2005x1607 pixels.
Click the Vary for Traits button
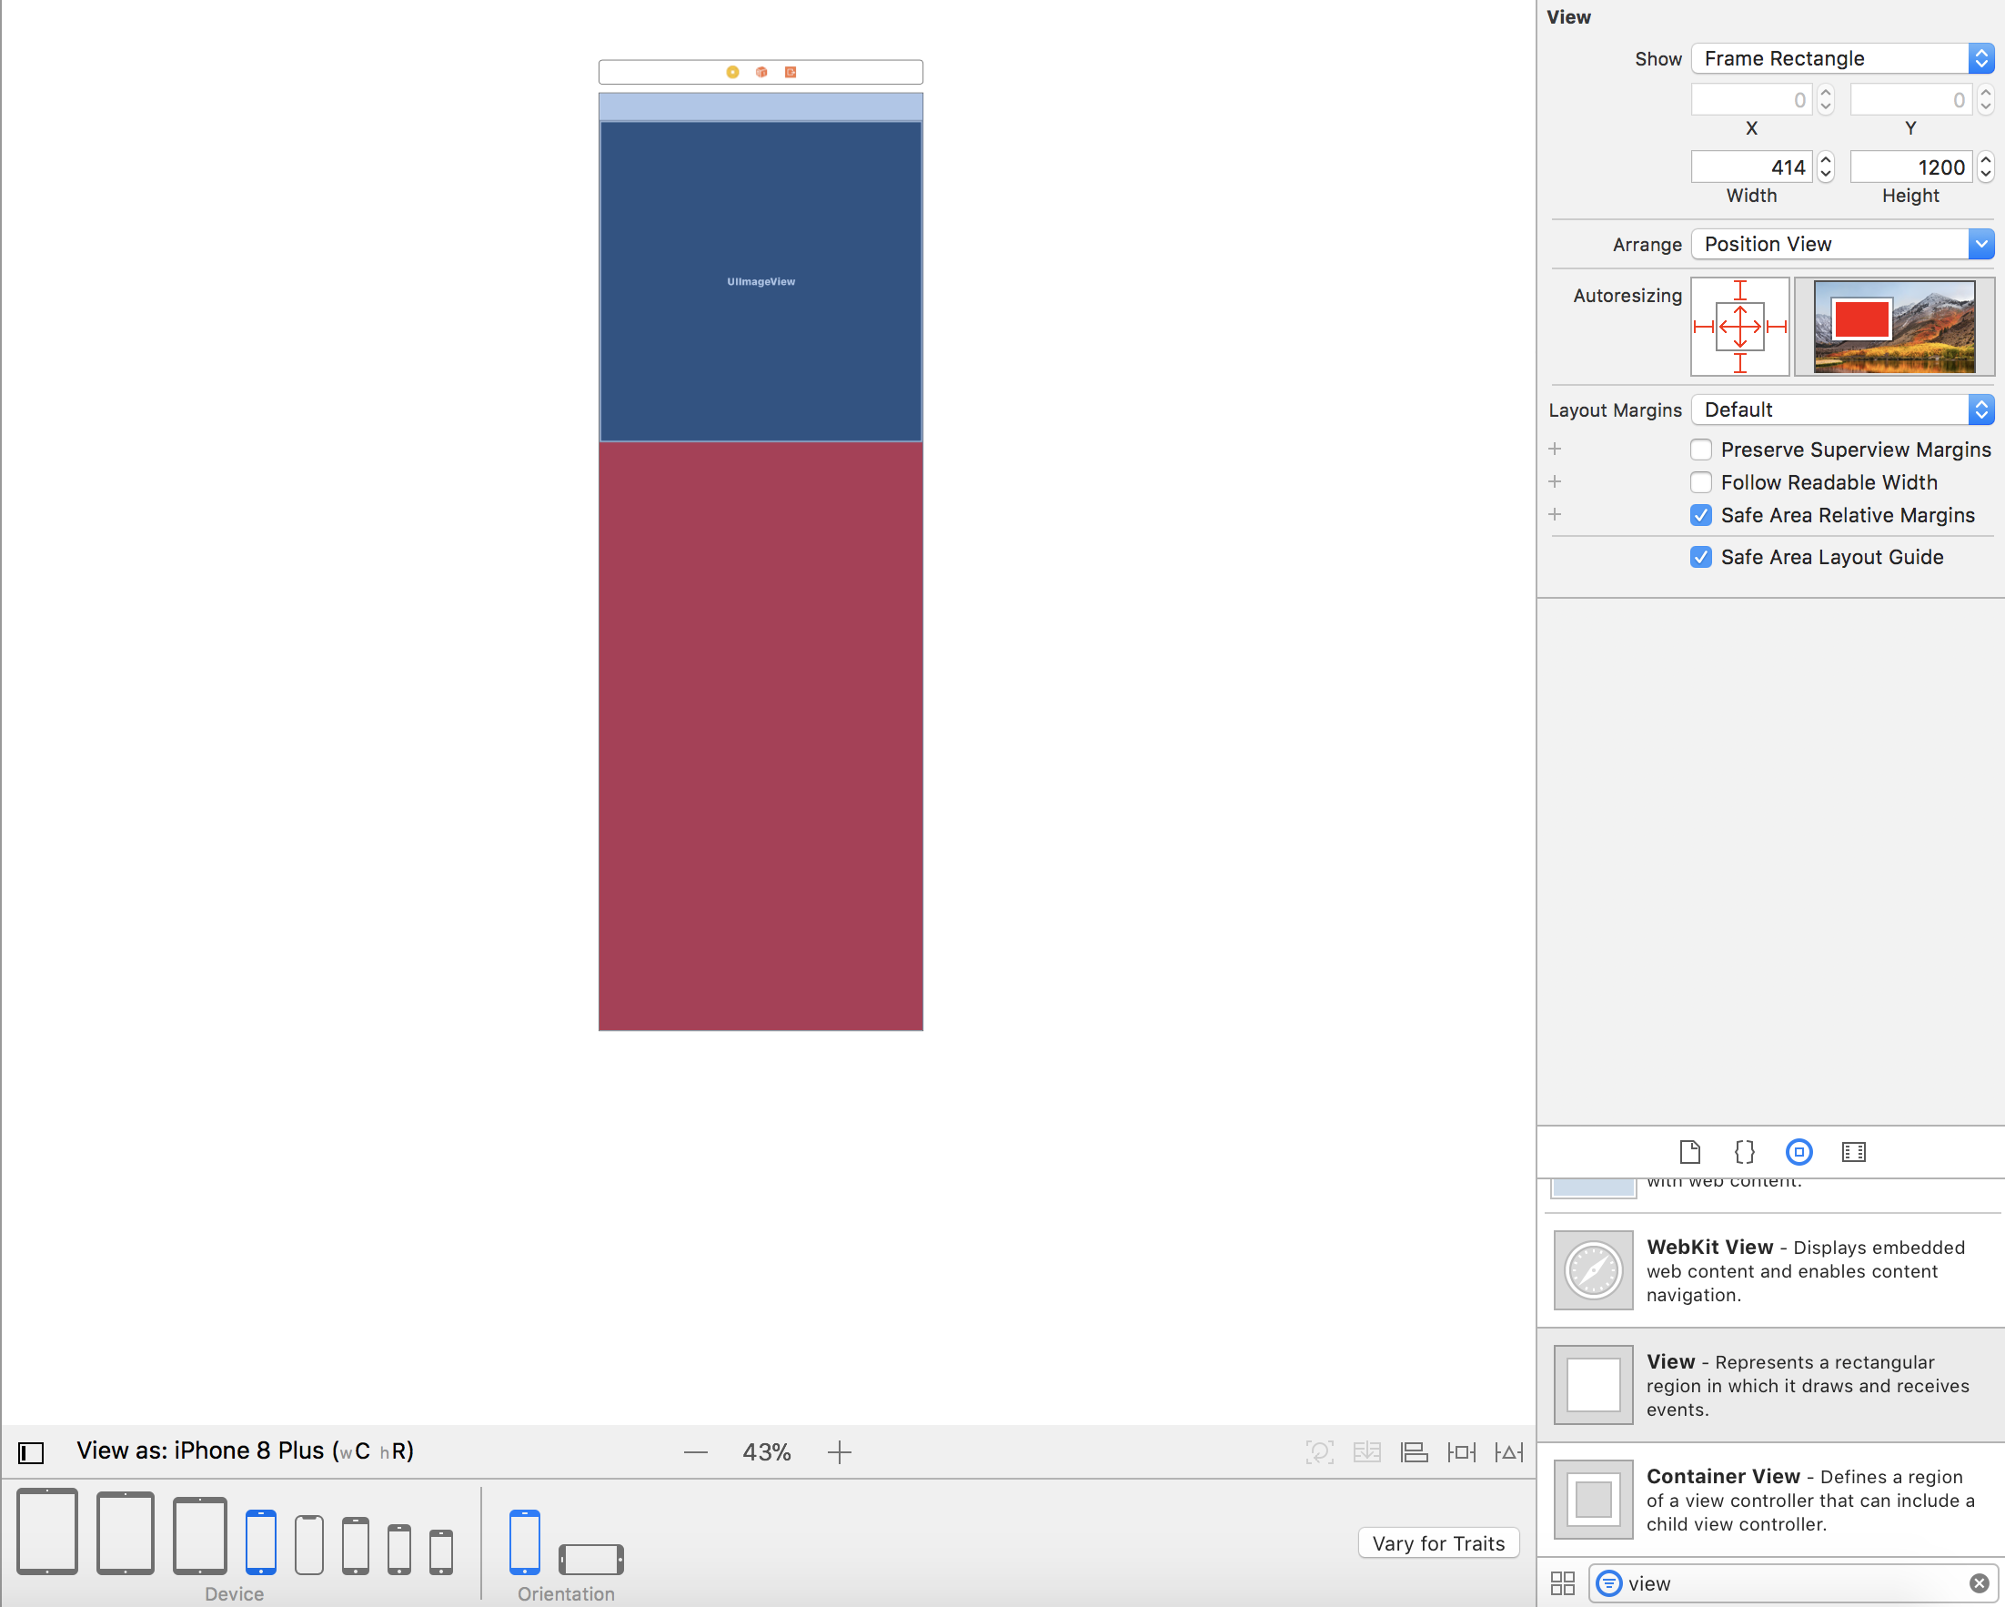[x=1437, y=1542]
